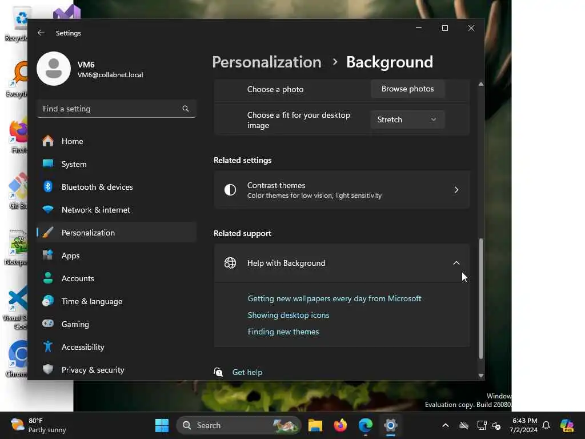Click the Find a setting search box
This screenshot has width=585, height=439.
coord(117,109)
